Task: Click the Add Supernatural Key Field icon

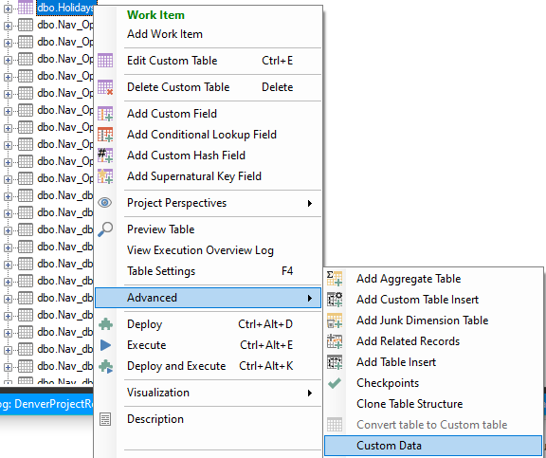Action: point(105,176)
